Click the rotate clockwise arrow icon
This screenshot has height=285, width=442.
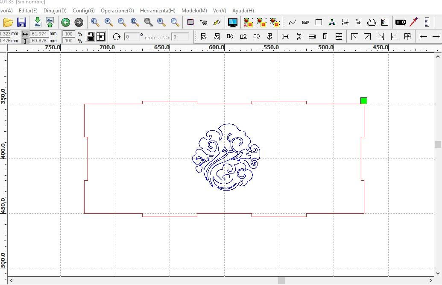tap(117, 37)
